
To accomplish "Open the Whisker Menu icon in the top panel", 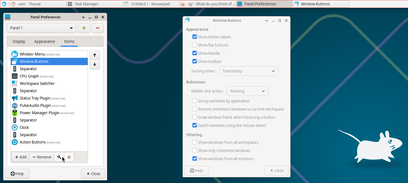I will tap(4, 4).
